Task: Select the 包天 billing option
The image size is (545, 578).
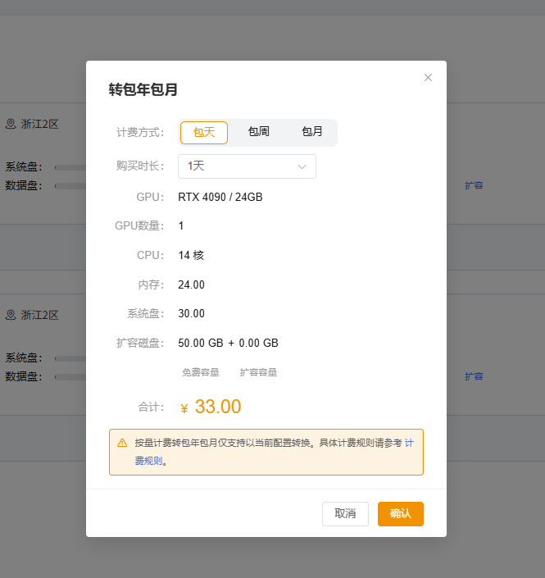Action: pos(204,132)
